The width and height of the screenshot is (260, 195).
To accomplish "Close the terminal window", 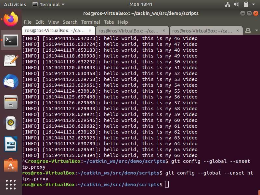I will (x=256, y=13).
